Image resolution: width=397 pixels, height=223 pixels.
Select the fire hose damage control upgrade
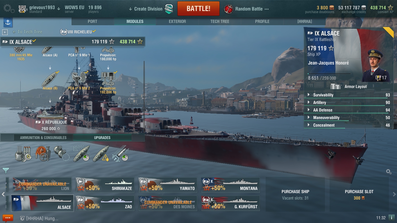[x=43, y=154]
